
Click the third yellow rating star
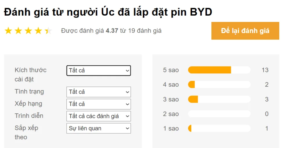(28, 31)
